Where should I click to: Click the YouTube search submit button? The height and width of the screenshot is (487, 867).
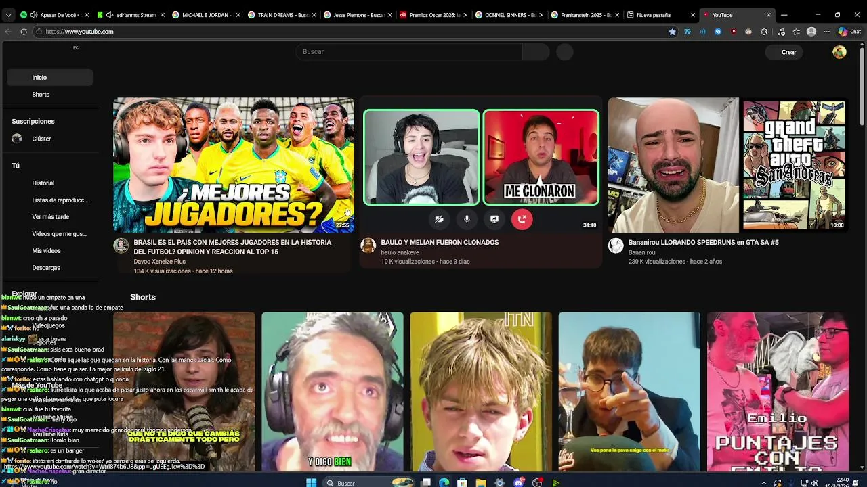pyautogui.click(x=536, y=51)
